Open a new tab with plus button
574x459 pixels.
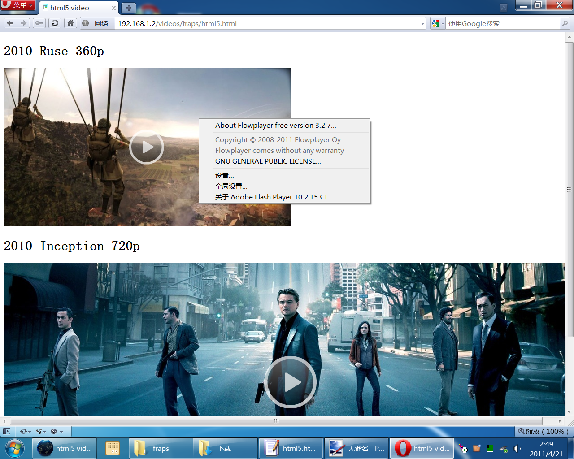click(x=128, y=8)
